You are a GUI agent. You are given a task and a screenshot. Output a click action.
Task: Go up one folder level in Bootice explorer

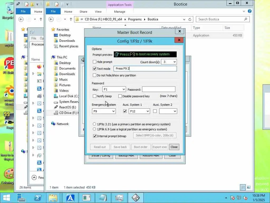pyautogui.click(x=71, y=19)
